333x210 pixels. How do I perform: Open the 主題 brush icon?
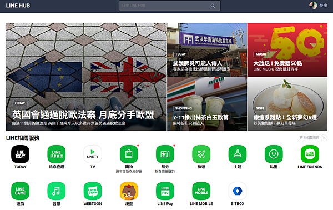point(238,154)
